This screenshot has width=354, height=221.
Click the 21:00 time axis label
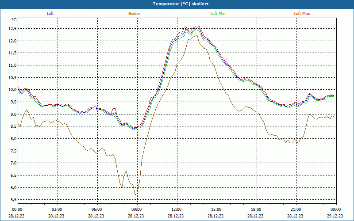pyautogui.click(x=296, y=210)
